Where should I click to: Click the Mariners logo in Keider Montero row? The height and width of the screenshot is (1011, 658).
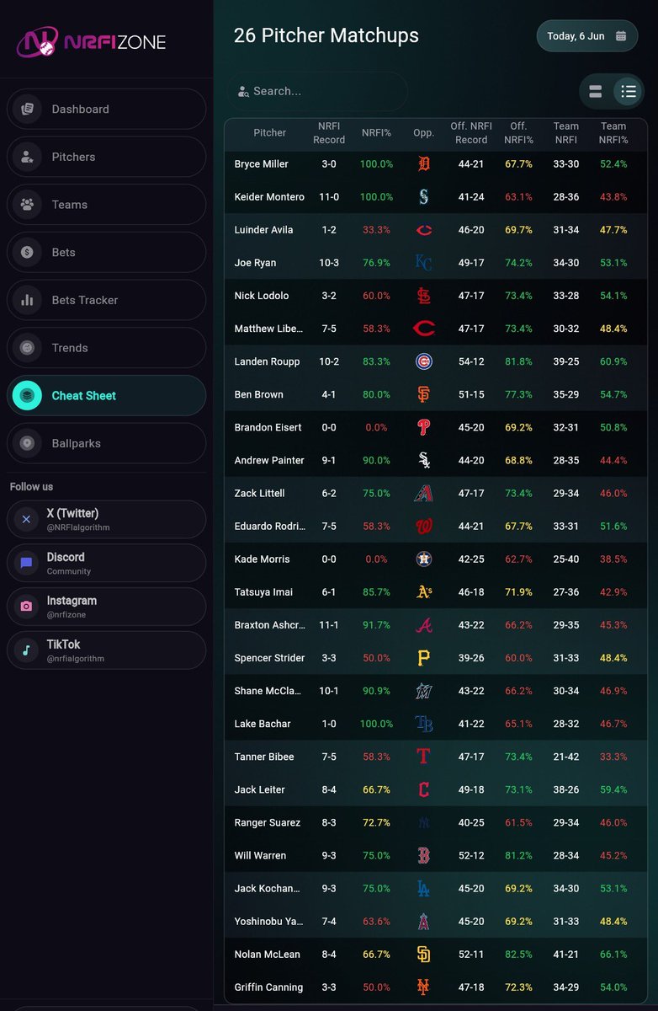423,197
